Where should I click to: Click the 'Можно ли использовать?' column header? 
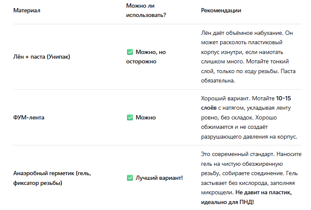click(146, 10)
